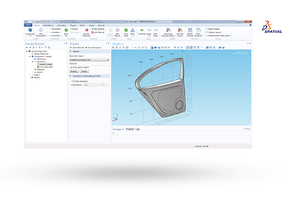The image size is (289, 197).
Task: Collapse the Selections of Resulting Entities section
Action: 70,76
